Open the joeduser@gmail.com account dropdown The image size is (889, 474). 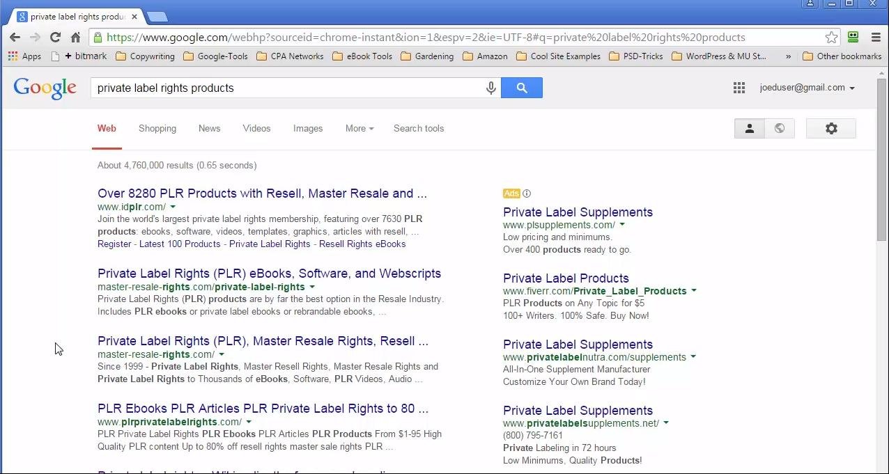point(807,88)
